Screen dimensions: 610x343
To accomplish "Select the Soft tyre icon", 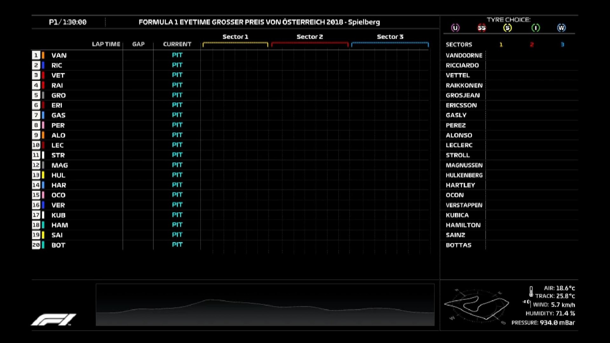I will (508, 28).
